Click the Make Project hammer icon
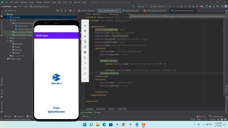Viewport: 228px width, 128px height. click(134, 6)
